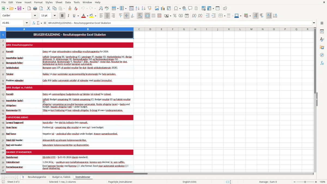Click the zoom in plus button
Screen dimensions: 327x184
(316, 182)
